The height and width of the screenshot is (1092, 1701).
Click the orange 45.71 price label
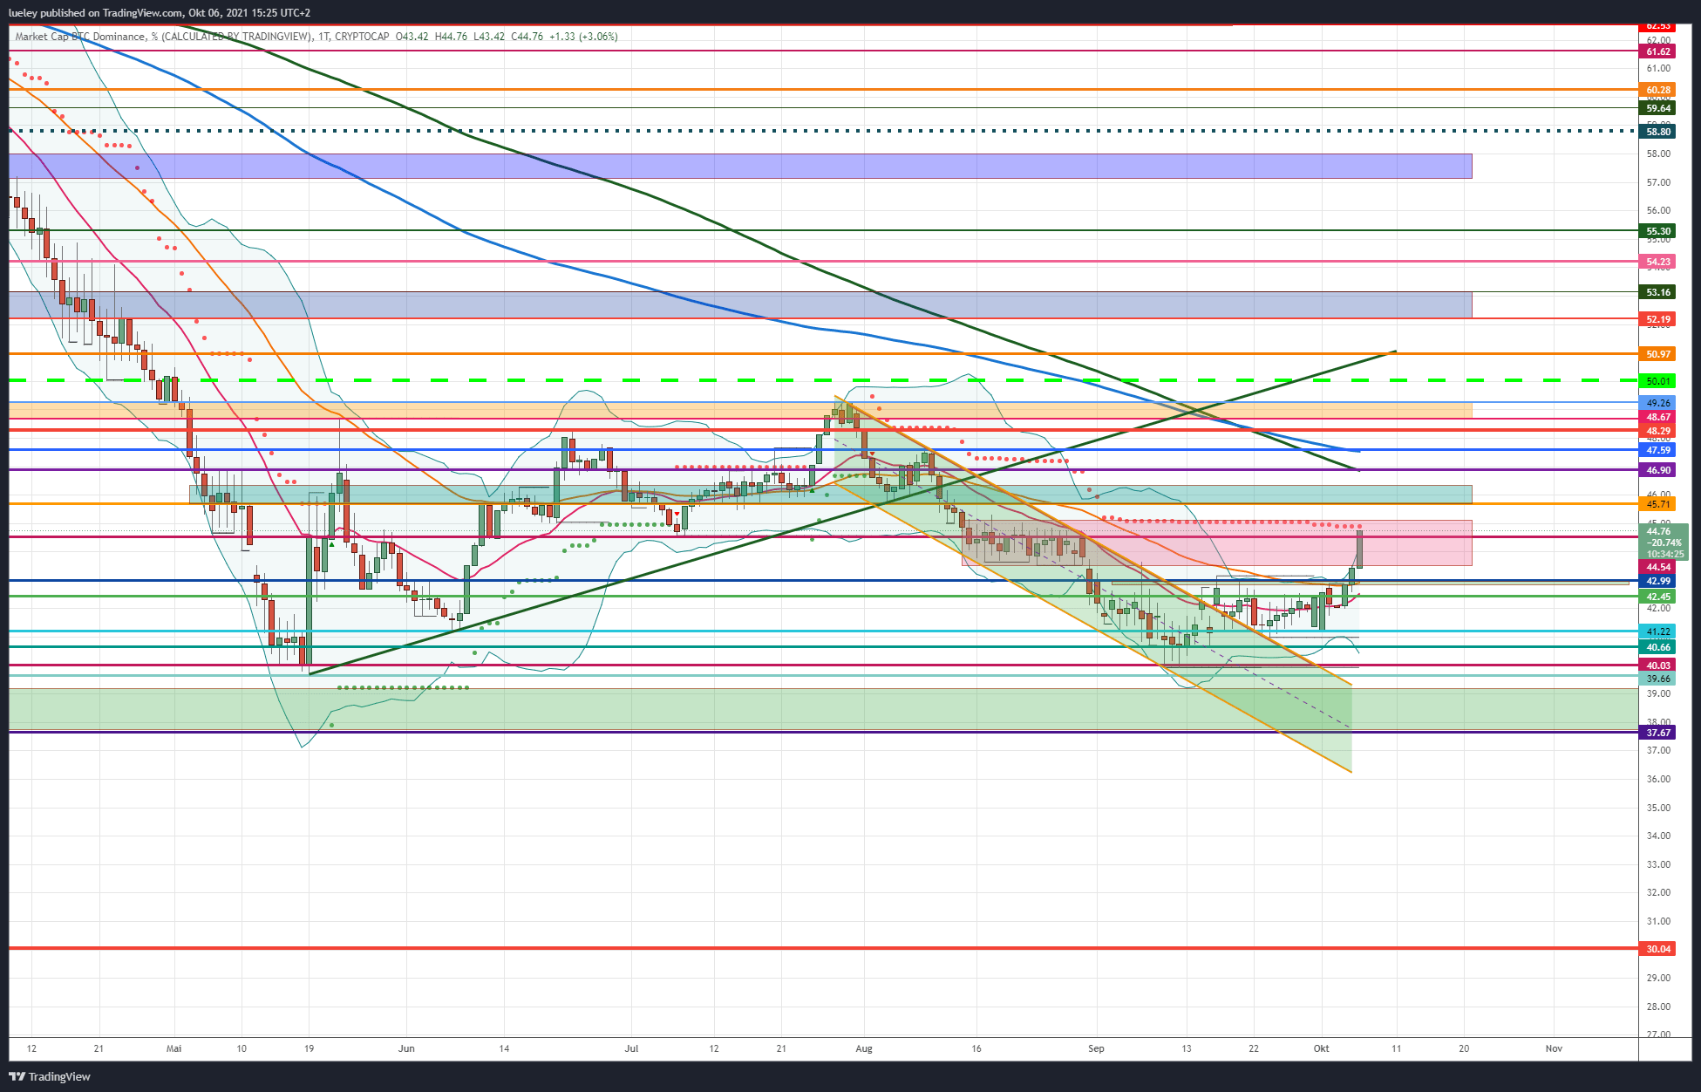(x=1657, y=504)
